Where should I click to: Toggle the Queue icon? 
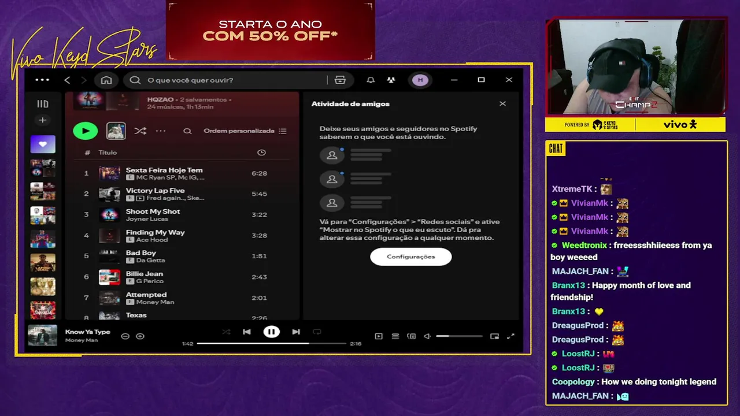pos(395,336)
